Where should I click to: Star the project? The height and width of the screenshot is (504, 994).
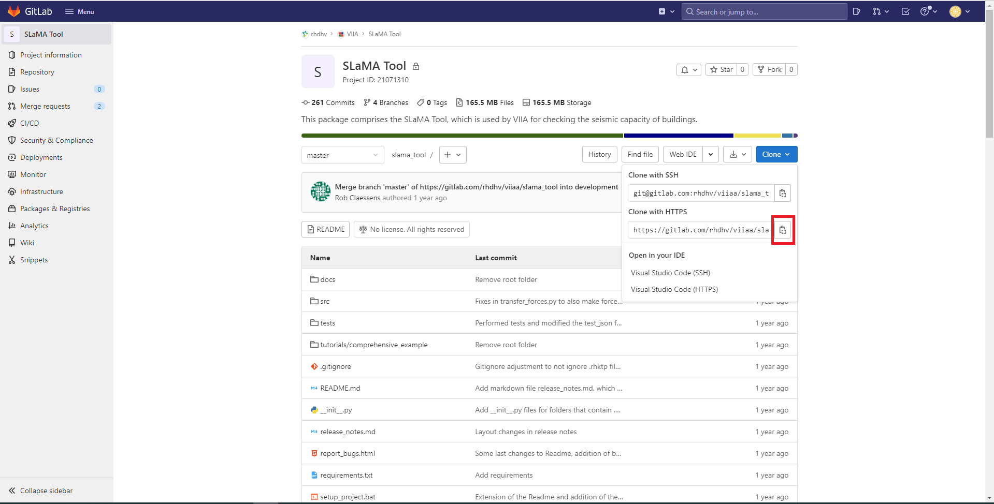coord(722,69)
